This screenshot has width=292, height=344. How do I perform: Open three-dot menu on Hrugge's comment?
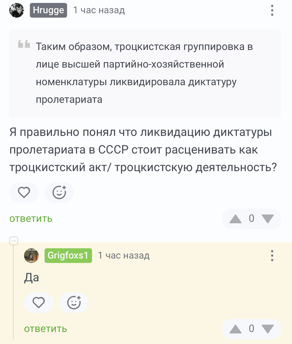pos(272,10)
